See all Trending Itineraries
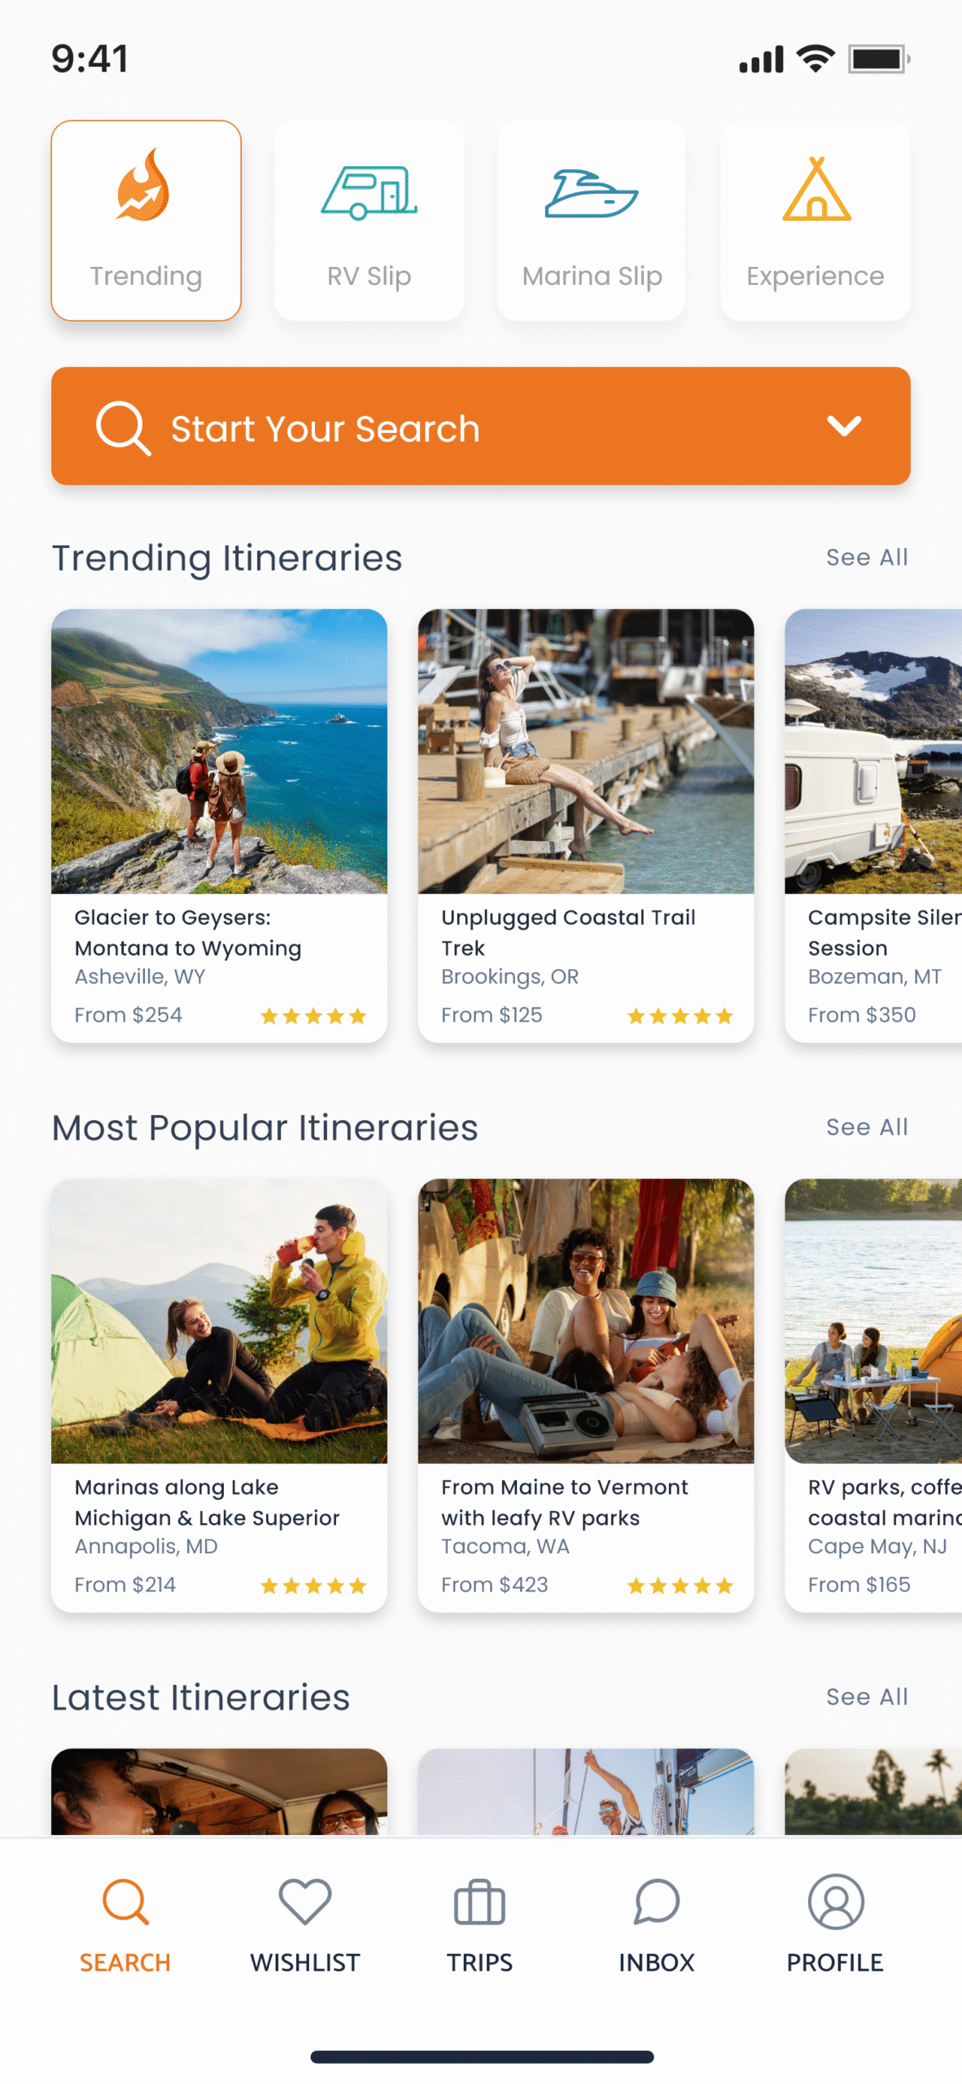Viewport: 962px width, 2084px height. 867,558
